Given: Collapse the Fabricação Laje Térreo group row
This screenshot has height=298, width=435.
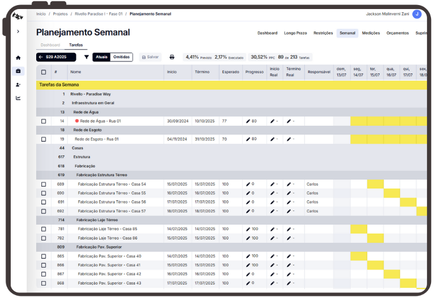Looking at the screenshot, I should tap(97, 220).
